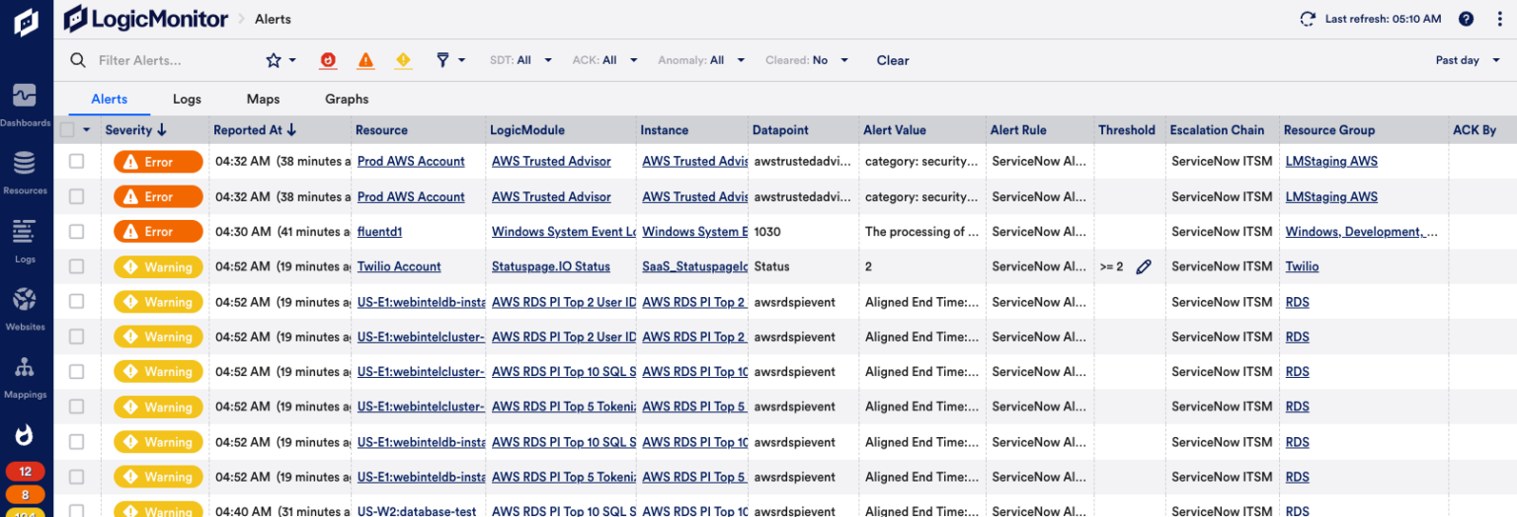Screen dimensions: 1517x517
Task: Click Clear to reset filters
Action: tap(892, 60)
